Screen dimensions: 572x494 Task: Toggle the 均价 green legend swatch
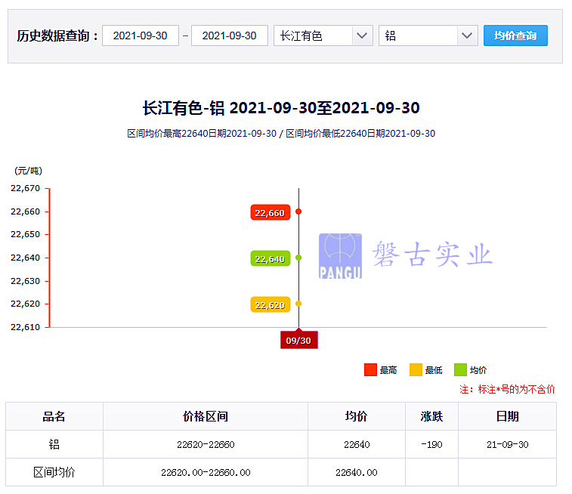pyautogui.click(x=460, y=369)
